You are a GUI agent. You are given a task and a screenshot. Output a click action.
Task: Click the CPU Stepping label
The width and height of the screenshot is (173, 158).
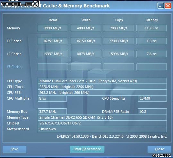(x=113, y=98)
